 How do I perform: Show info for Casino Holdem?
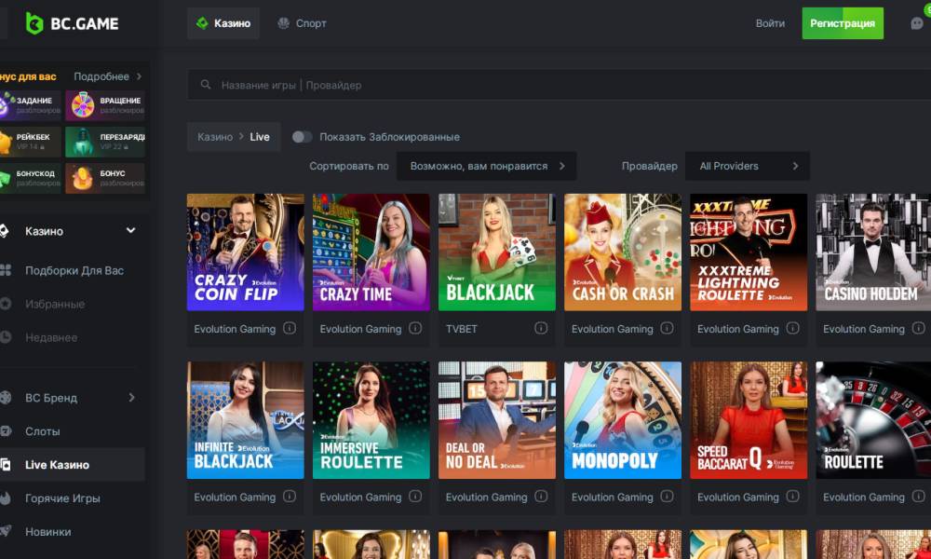[x=919, y=328]
